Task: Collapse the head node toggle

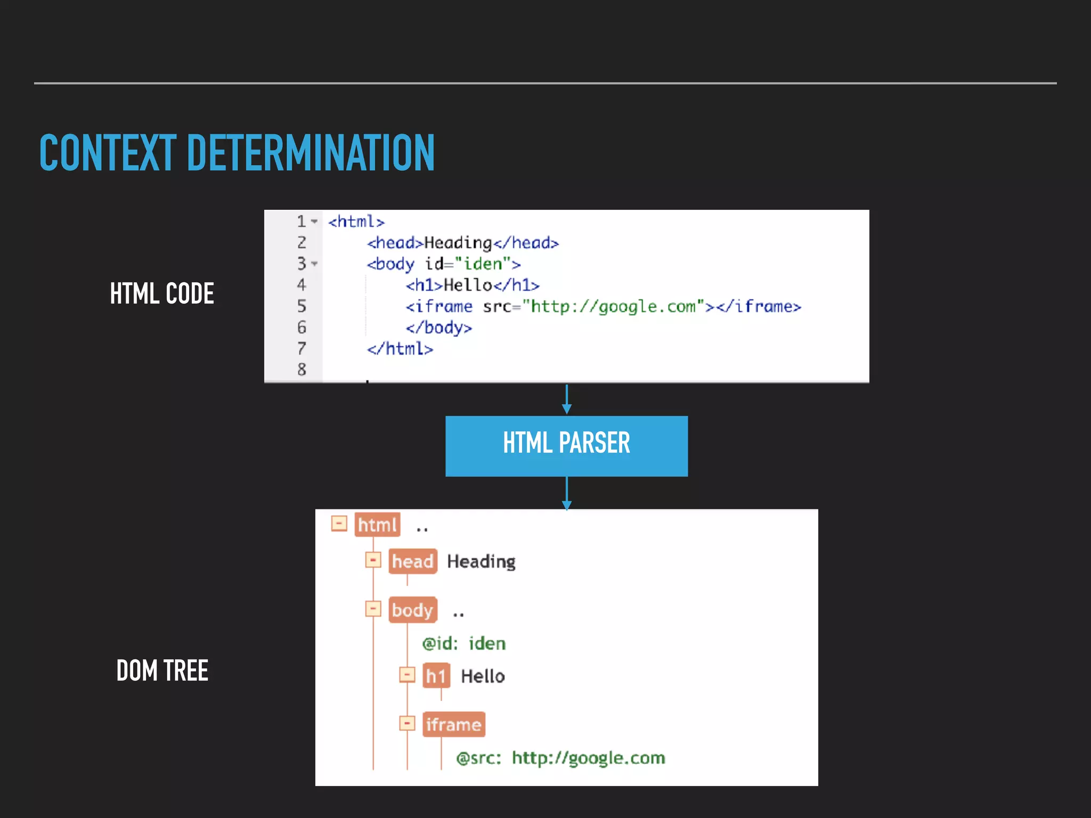Action: point(373,560)
